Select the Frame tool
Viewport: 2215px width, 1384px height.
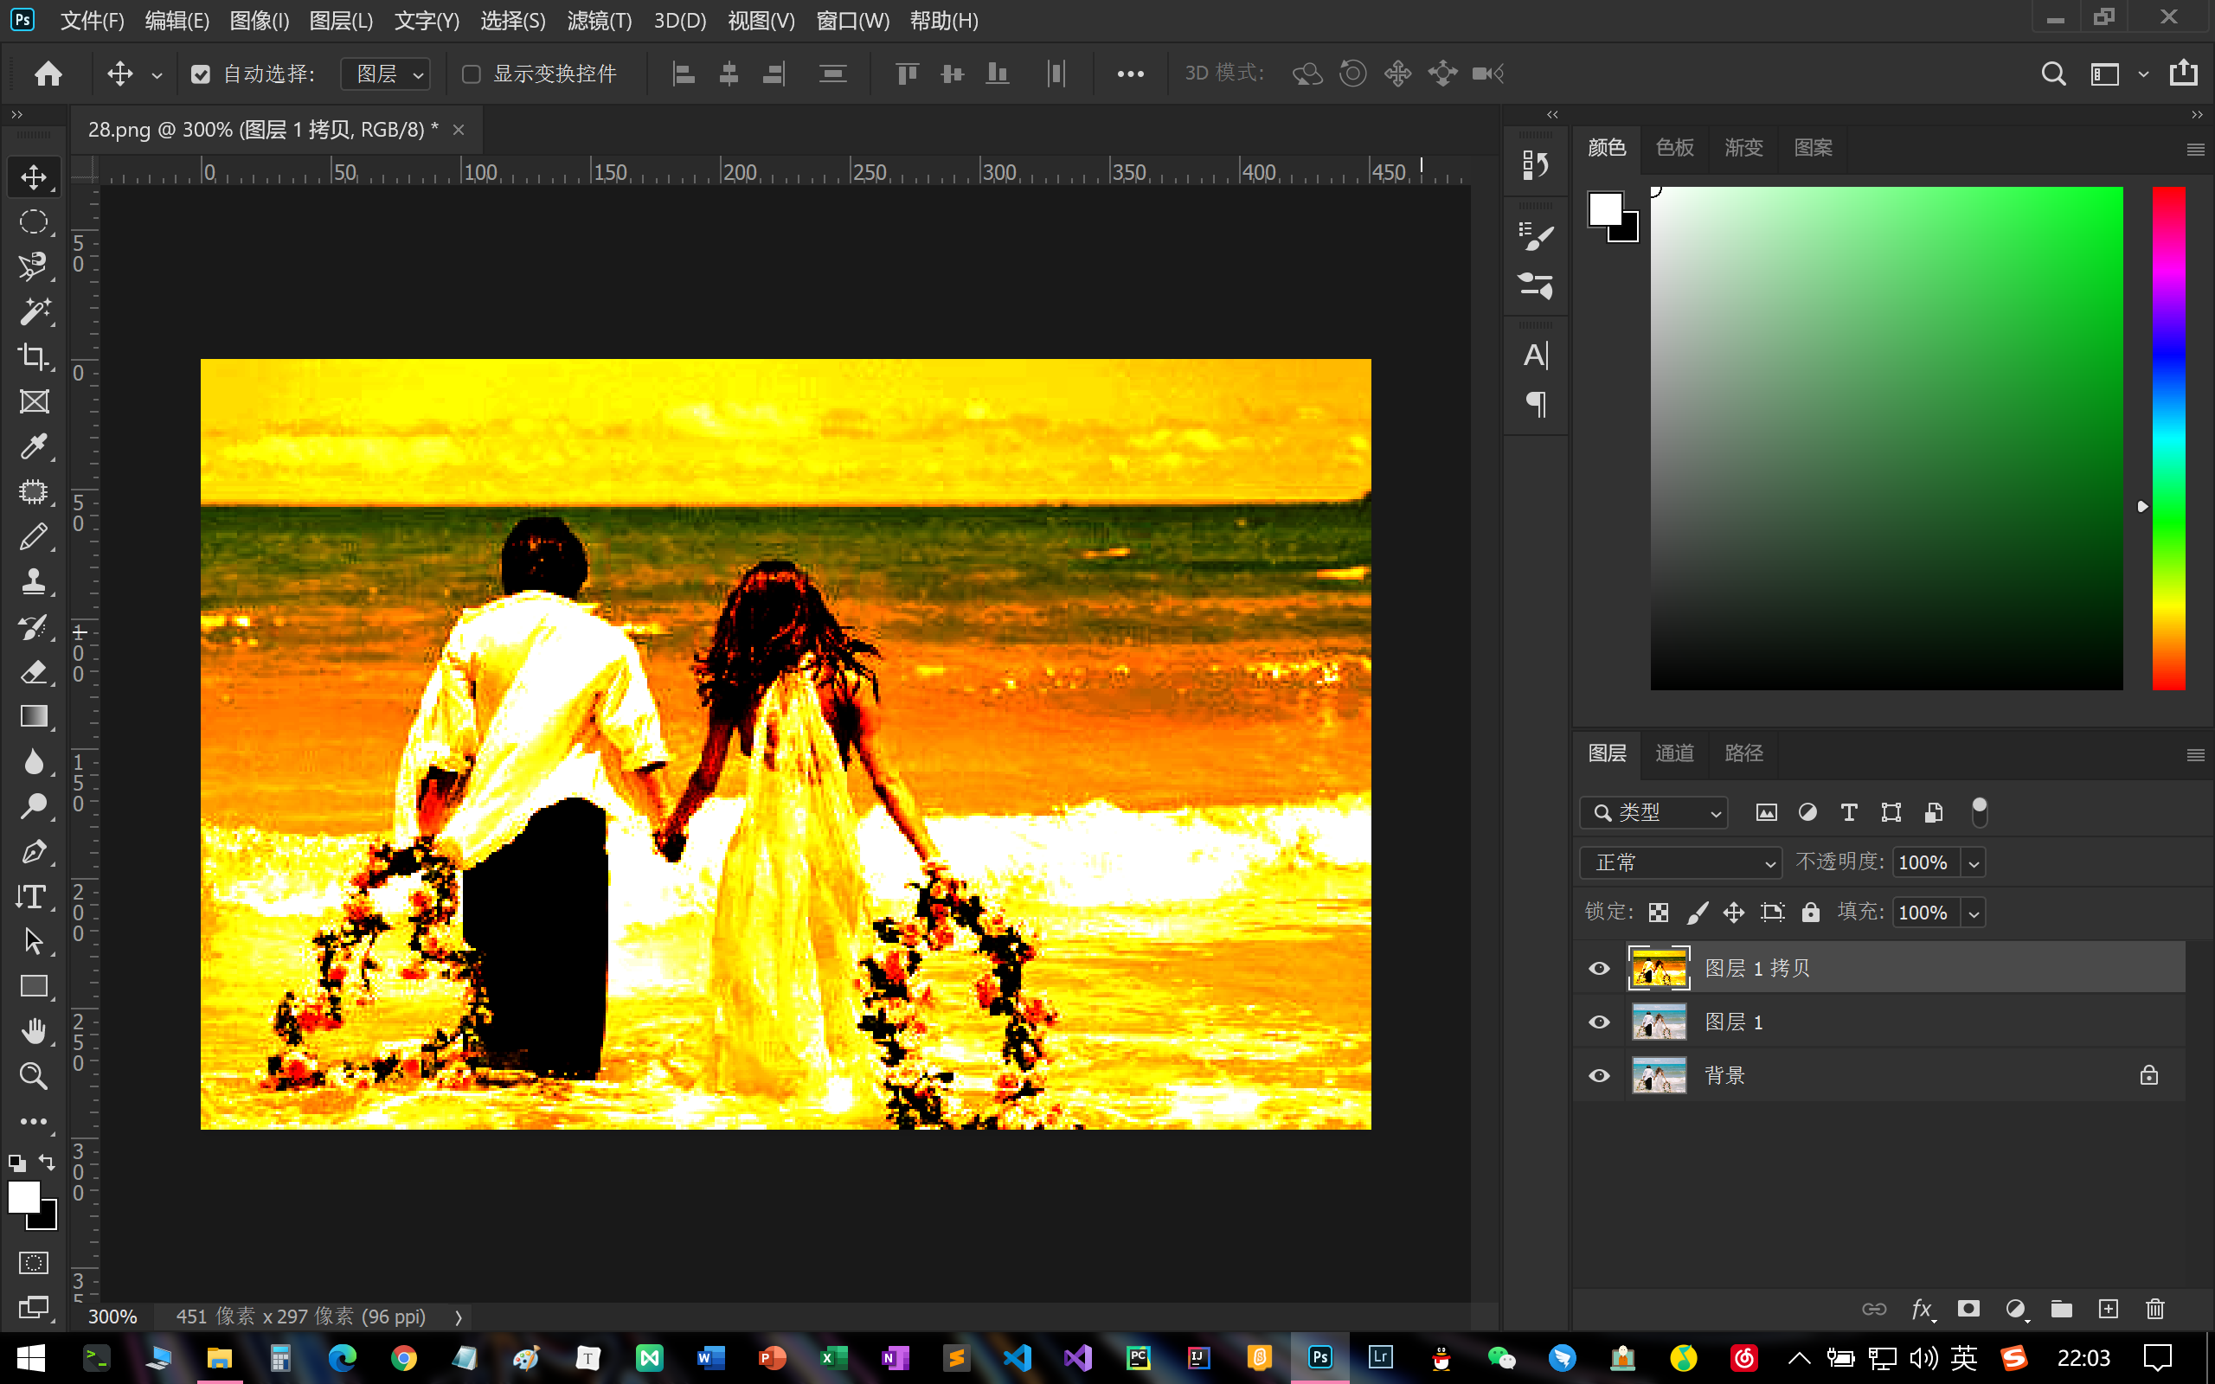pos(34,400)
